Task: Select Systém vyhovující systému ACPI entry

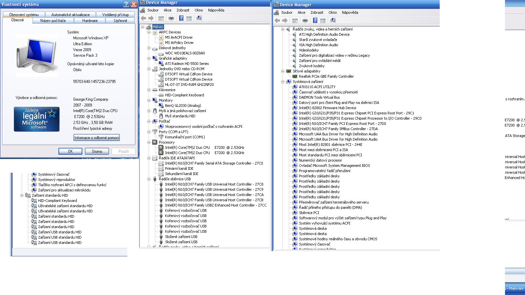Action: coord(325,223)
